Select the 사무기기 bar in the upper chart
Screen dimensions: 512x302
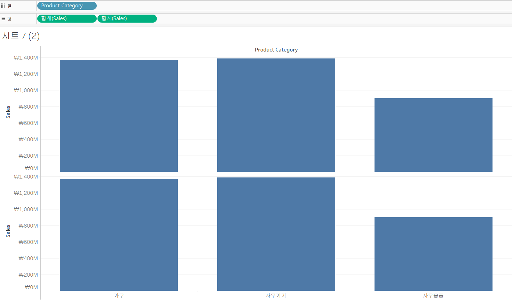(x=276, y=115)
